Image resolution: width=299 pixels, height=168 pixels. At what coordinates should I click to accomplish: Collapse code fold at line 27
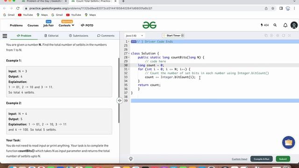point(129,54)
